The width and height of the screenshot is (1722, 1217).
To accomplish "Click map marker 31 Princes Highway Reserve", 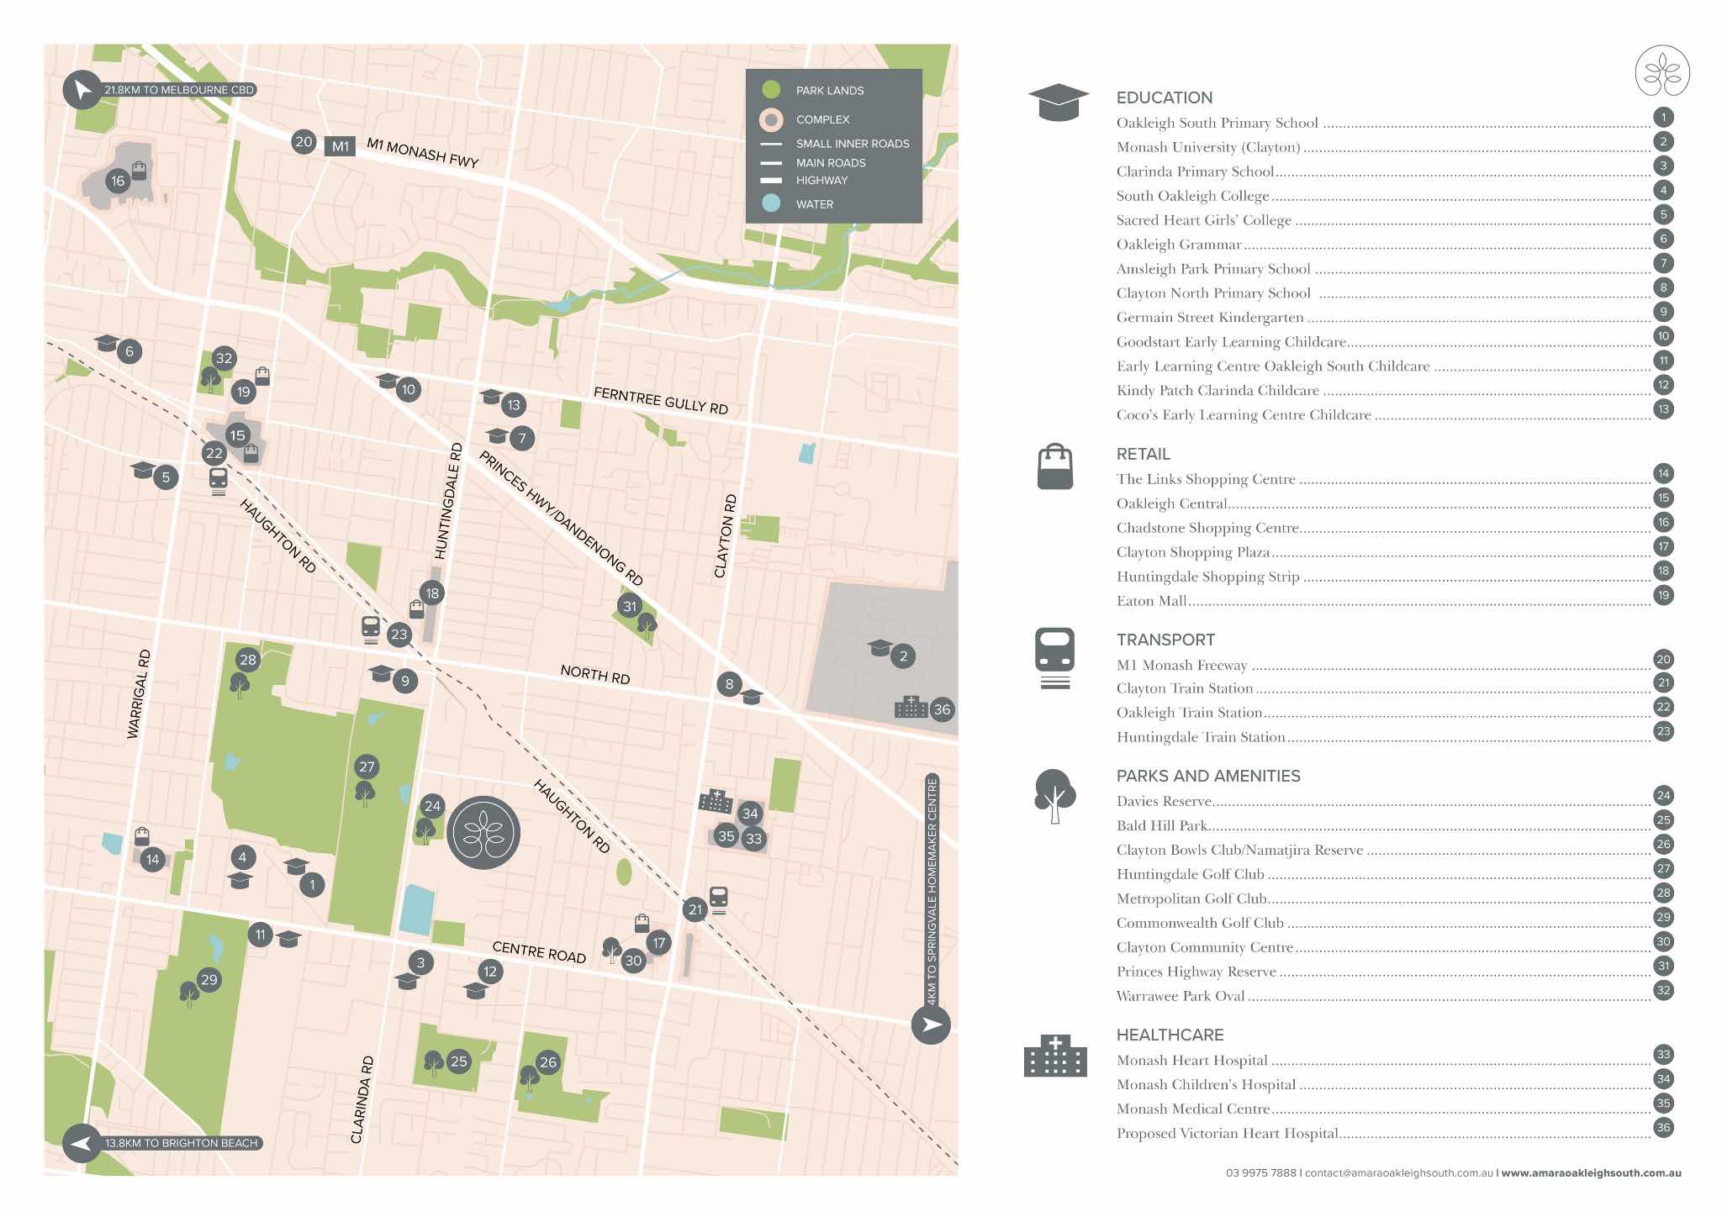I will tap(630, 605).
